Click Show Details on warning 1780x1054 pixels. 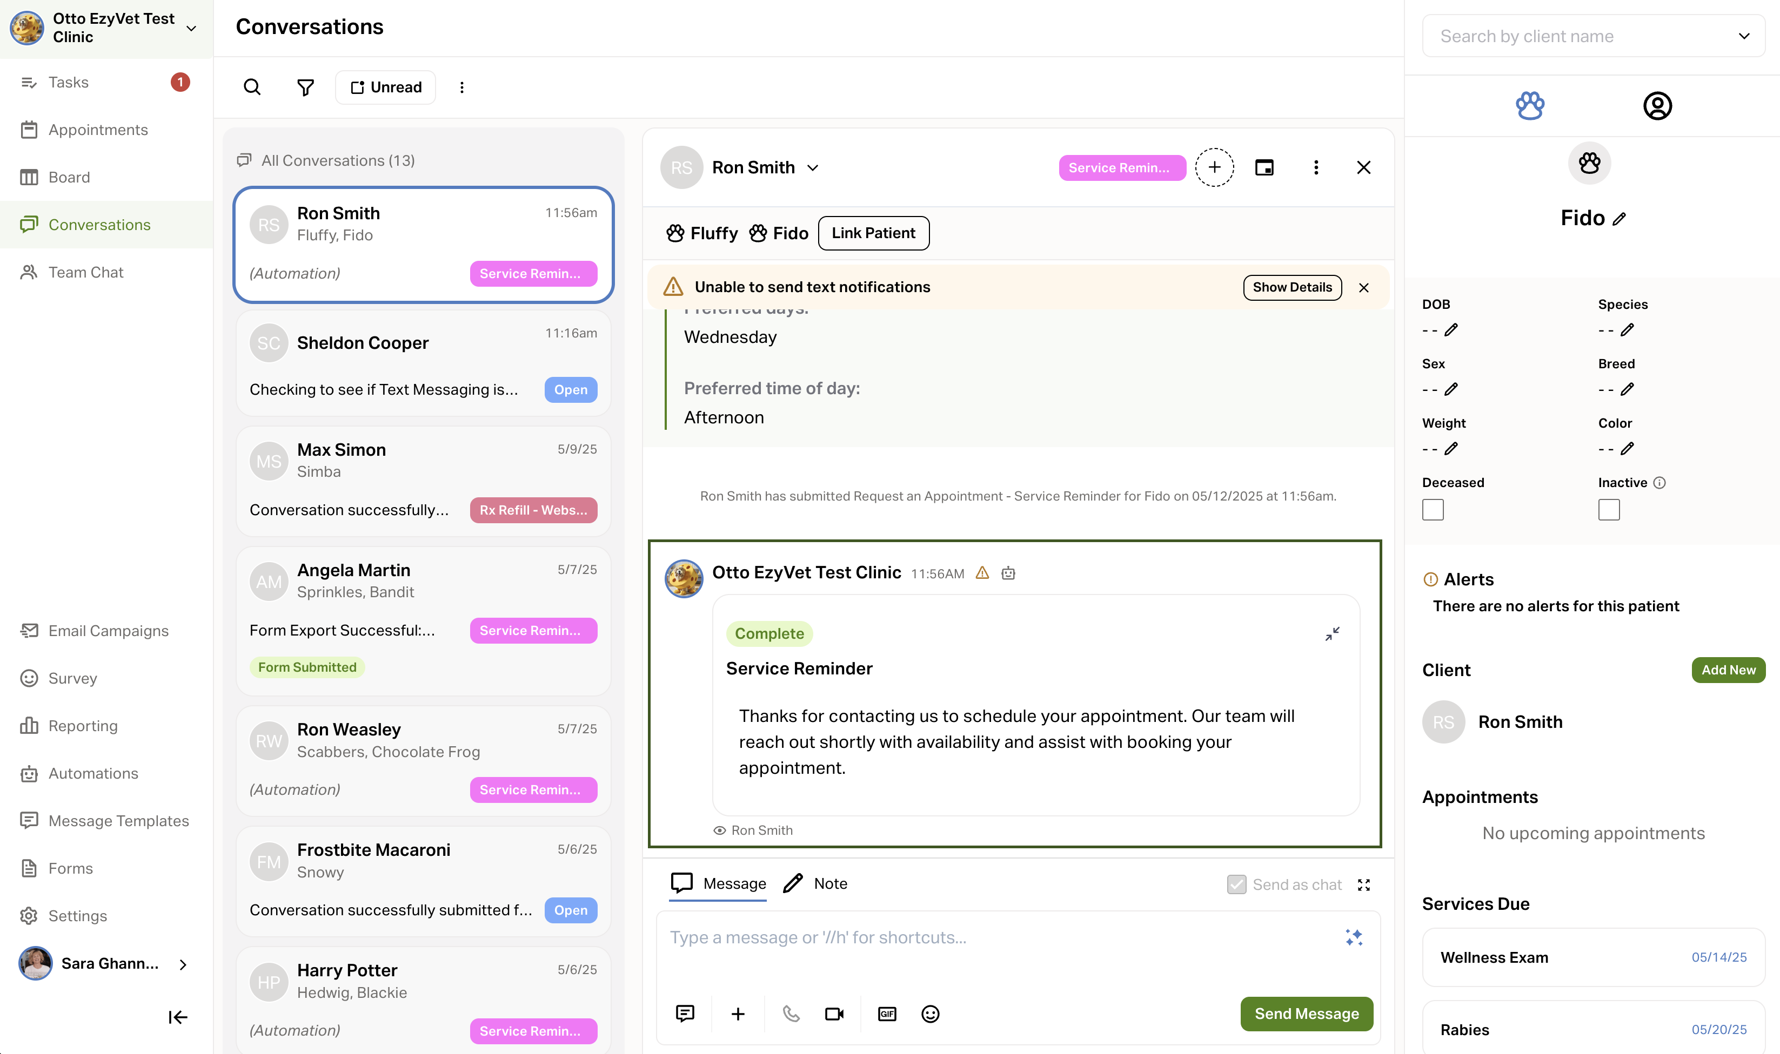click(1292, 288)
